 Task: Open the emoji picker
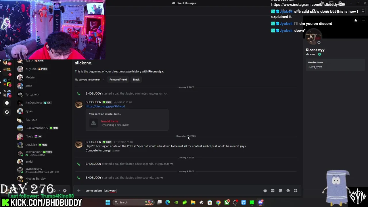point(288,191)
